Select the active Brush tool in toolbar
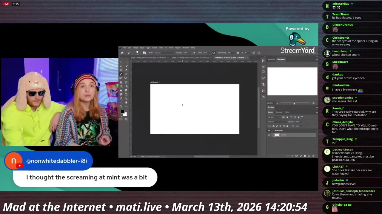Screen dimensions: 382x214 121,74
